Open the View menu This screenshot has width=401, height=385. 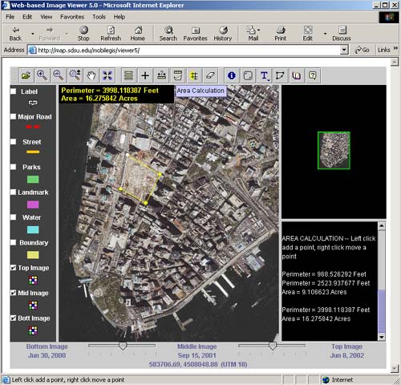[x=47, y=17]
